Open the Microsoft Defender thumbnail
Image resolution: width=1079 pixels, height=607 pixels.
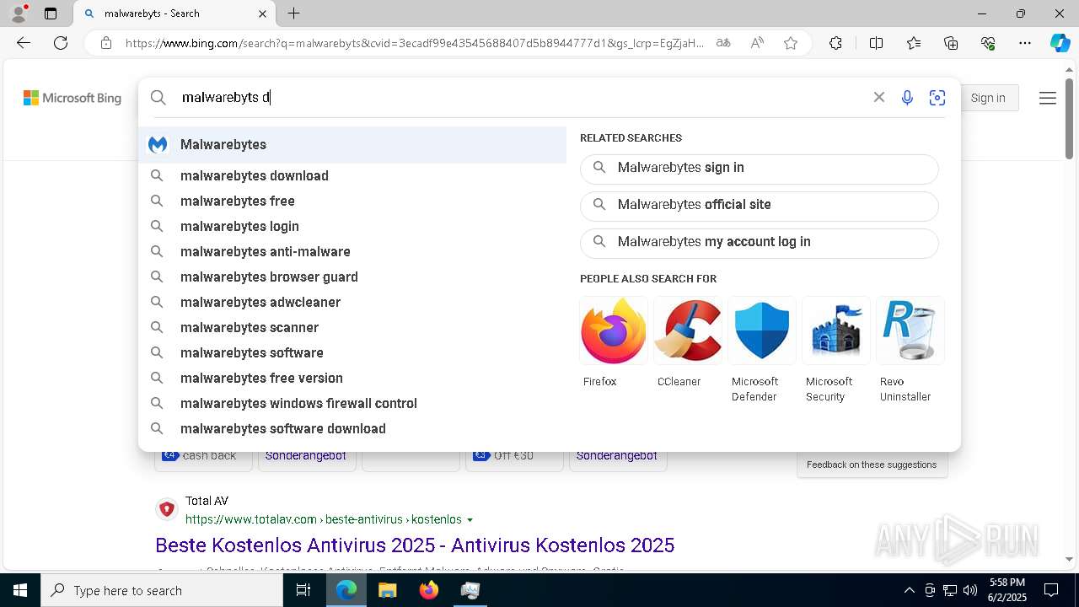(762, 330)
